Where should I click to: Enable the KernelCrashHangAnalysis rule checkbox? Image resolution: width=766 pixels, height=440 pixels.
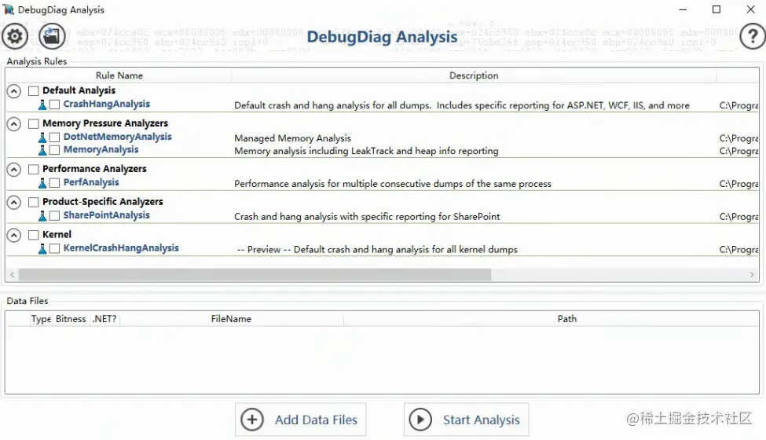(x=55, y=248)
